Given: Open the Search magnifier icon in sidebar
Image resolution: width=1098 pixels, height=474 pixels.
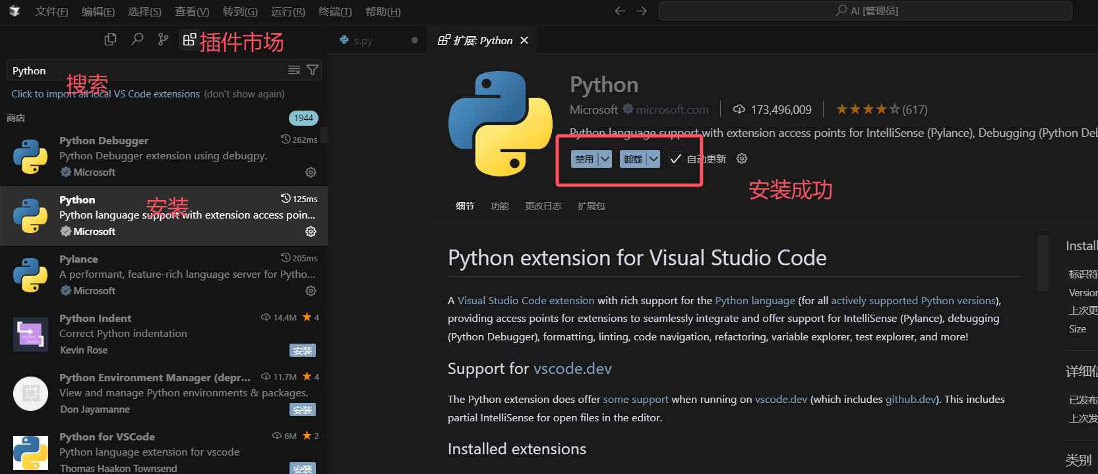Looking at the screenshot, I should click(x=137, y=39).
